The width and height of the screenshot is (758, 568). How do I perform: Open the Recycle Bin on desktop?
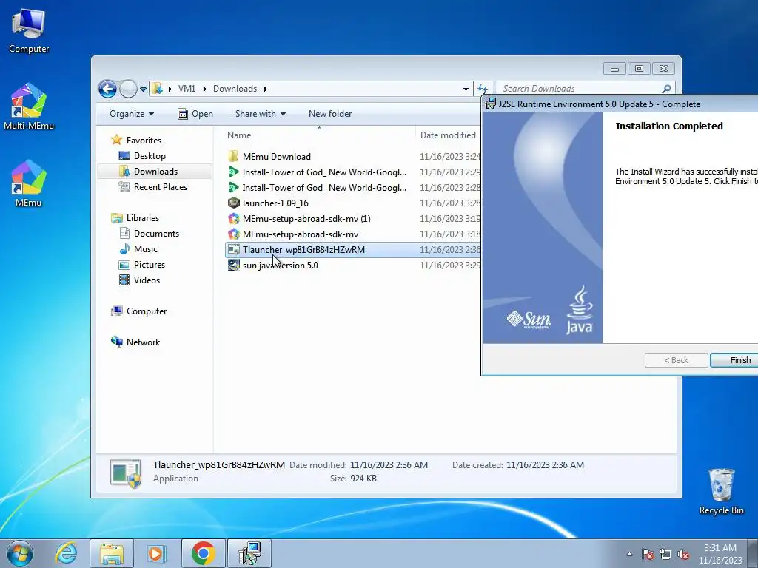pyautogui.click(x=721, y=491)
